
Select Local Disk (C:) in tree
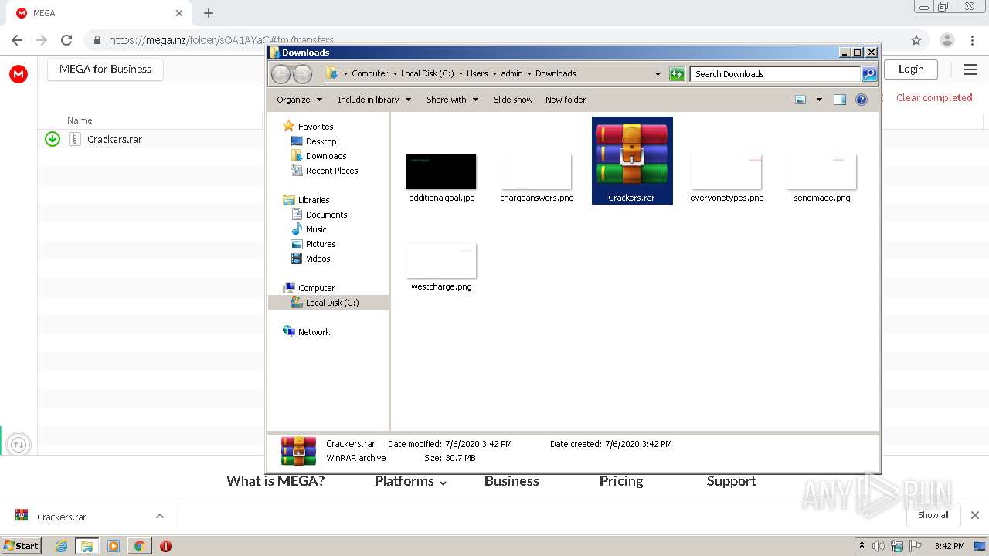pos(332,303)
